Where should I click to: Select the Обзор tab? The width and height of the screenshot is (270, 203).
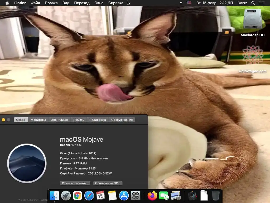21,120
